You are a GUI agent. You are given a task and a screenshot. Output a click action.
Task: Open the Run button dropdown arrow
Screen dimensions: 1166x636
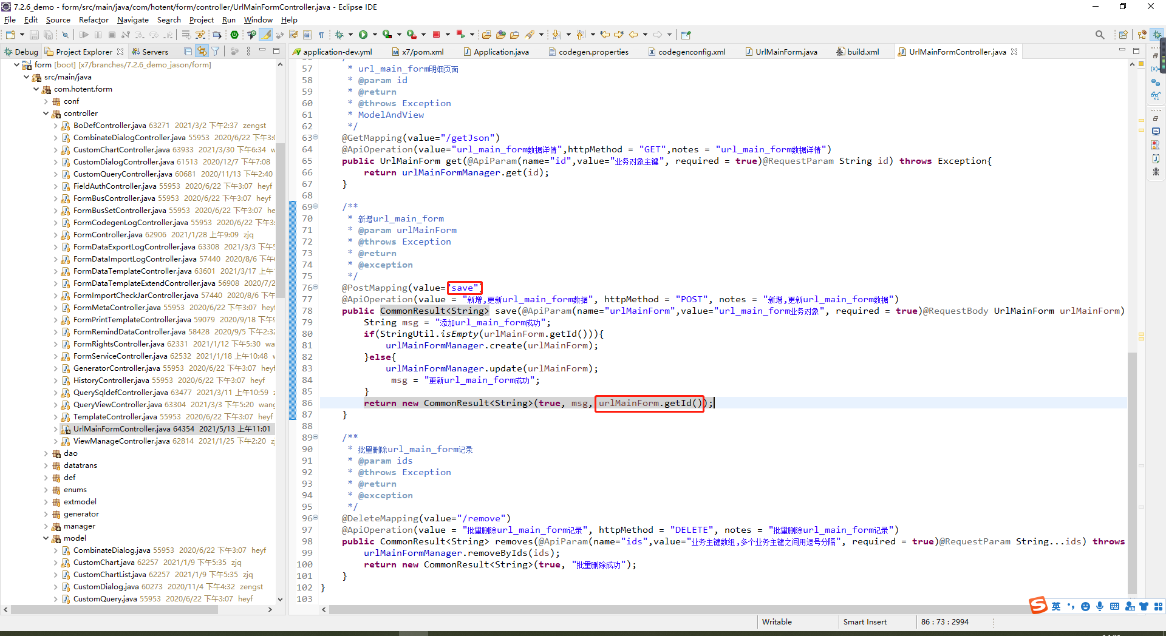[375, 35]
